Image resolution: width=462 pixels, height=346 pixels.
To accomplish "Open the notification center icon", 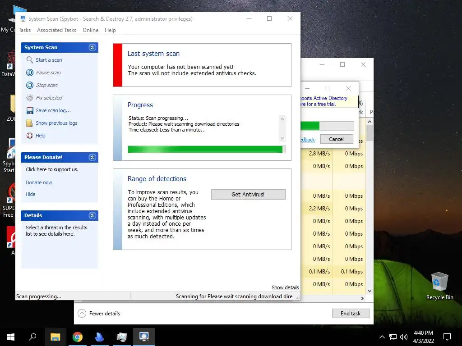I will [x=447, y=337].
